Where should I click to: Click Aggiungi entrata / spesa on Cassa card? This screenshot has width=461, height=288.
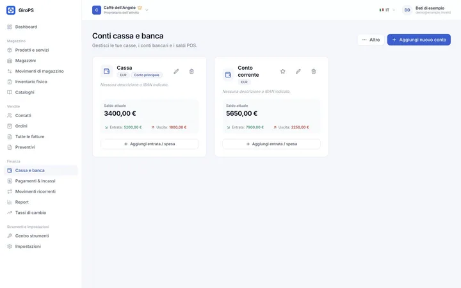click(x=149, y=144)
